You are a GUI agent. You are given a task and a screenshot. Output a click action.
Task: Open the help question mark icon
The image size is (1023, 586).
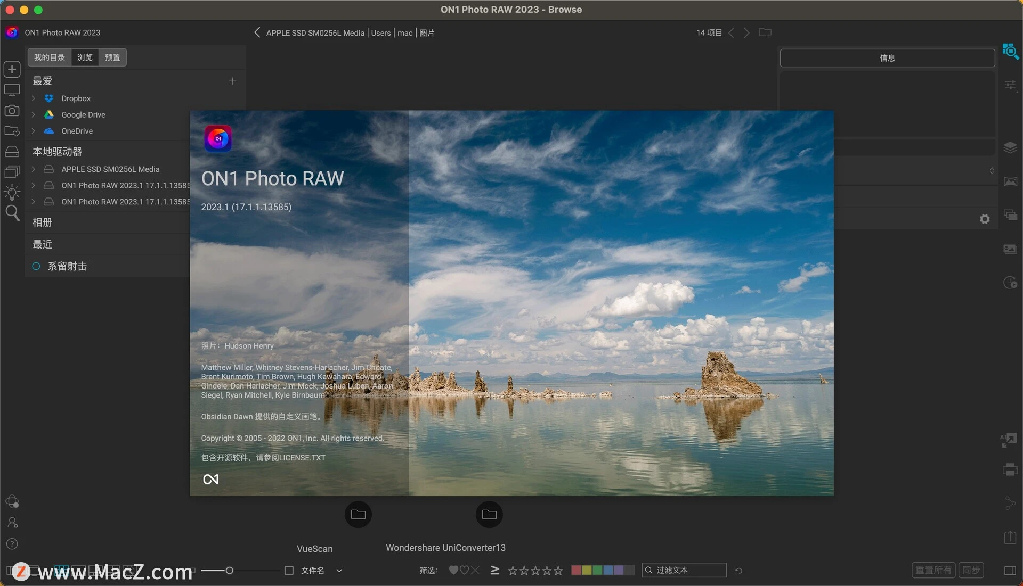tap(12, 544)
